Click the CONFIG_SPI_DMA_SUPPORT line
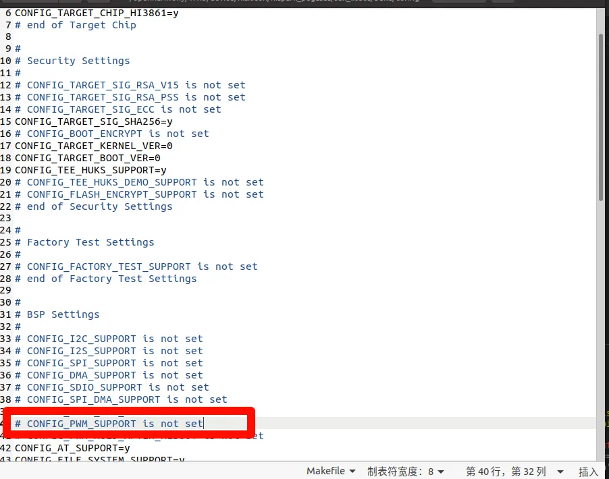609x479 pixels. tap(127, 399)
